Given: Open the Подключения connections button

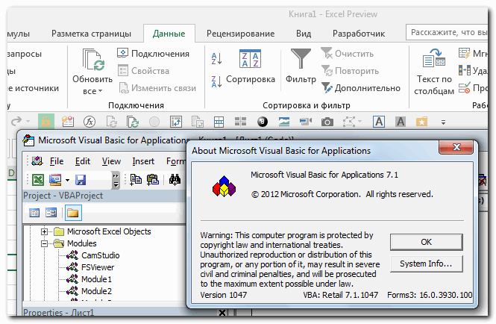Looking at the screenshot, I should pos(154,54).
